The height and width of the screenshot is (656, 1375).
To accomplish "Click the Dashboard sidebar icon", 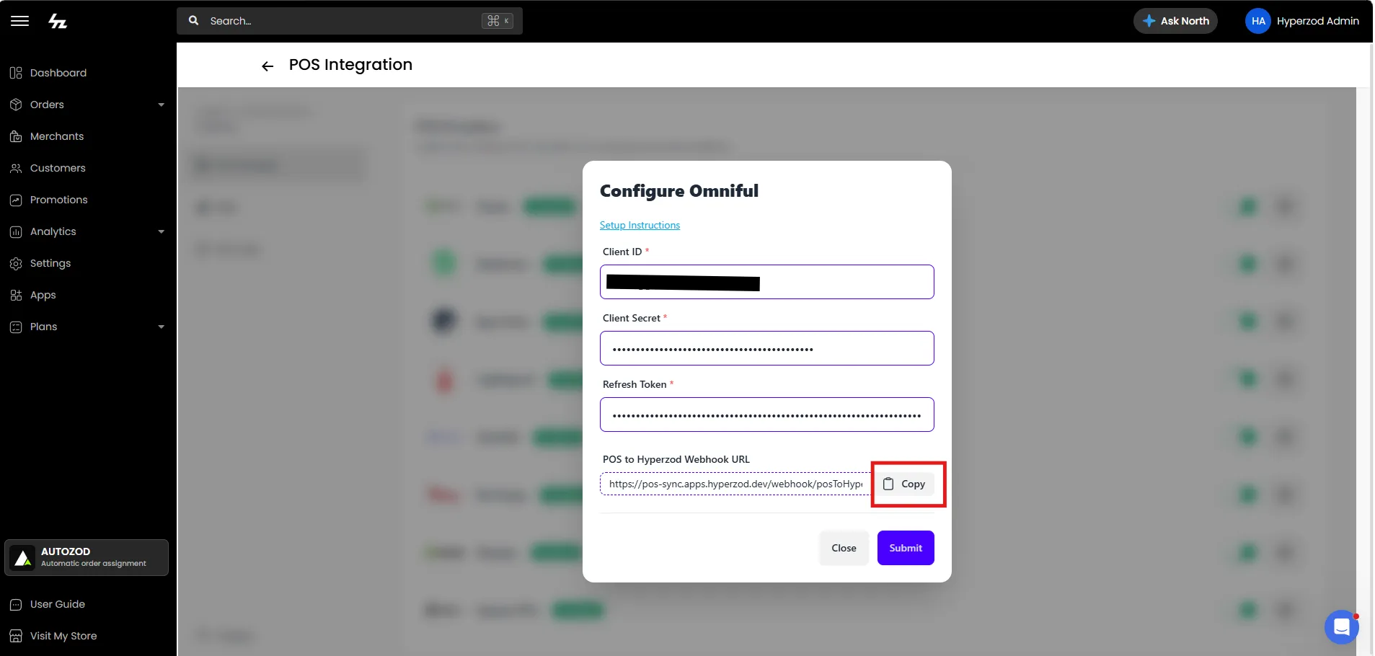I will [16, 73].
